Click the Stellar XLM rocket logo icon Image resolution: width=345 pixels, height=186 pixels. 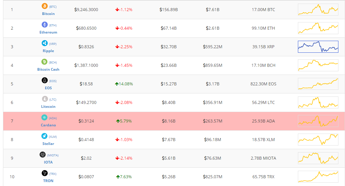click(x=44, y=136)
